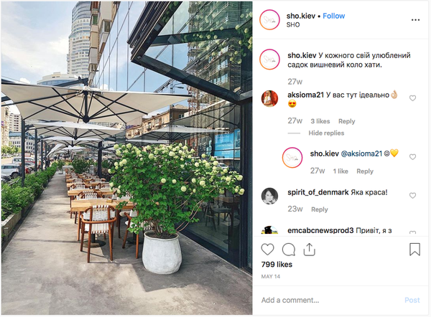Open the @aksioma21 mention link
This screenshot has height=317, width=431.
click(x=361, y=153)
